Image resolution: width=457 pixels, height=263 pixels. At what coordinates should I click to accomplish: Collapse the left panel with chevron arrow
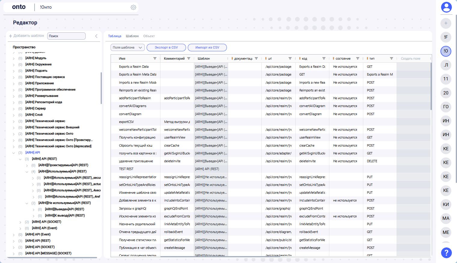click(96, 36)
